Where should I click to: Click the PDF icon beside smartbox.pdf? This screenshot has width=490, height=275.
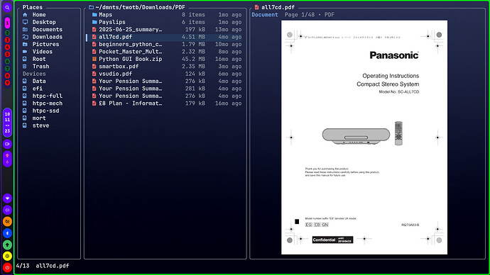[x=94, y=67]
